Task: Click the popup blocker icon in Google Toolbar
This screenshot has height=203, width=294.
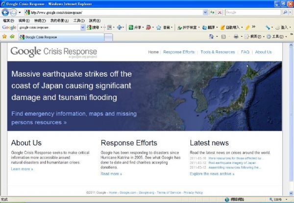Action: click(x=148, y=27)
